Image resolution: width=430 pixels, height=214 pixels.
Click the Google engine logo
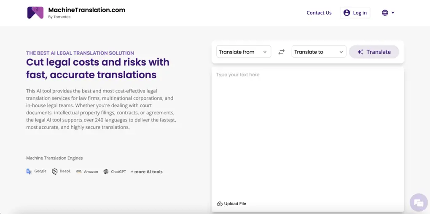[x=29, y=172]
